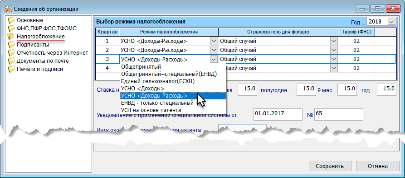Screen dimensions: 405x178
Task: Click the notification date field 01.01.2017
Action: click(278, 114)
